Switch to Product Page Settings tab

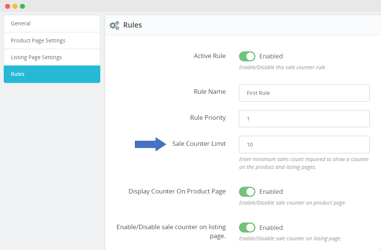(52, 41)
